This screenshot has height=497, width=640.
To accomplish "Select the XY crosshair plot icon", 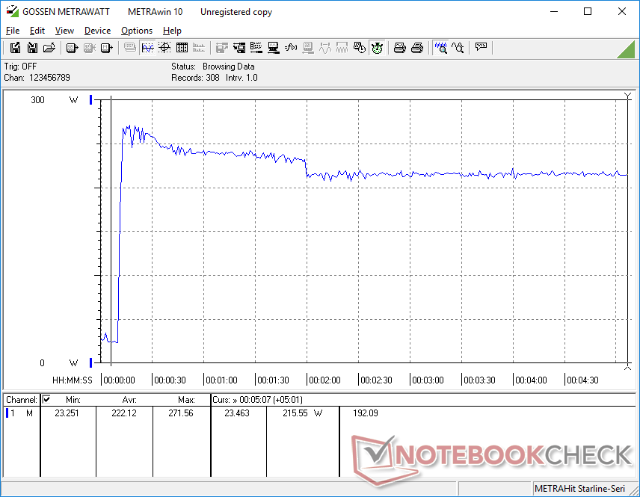I will point(164,48).
